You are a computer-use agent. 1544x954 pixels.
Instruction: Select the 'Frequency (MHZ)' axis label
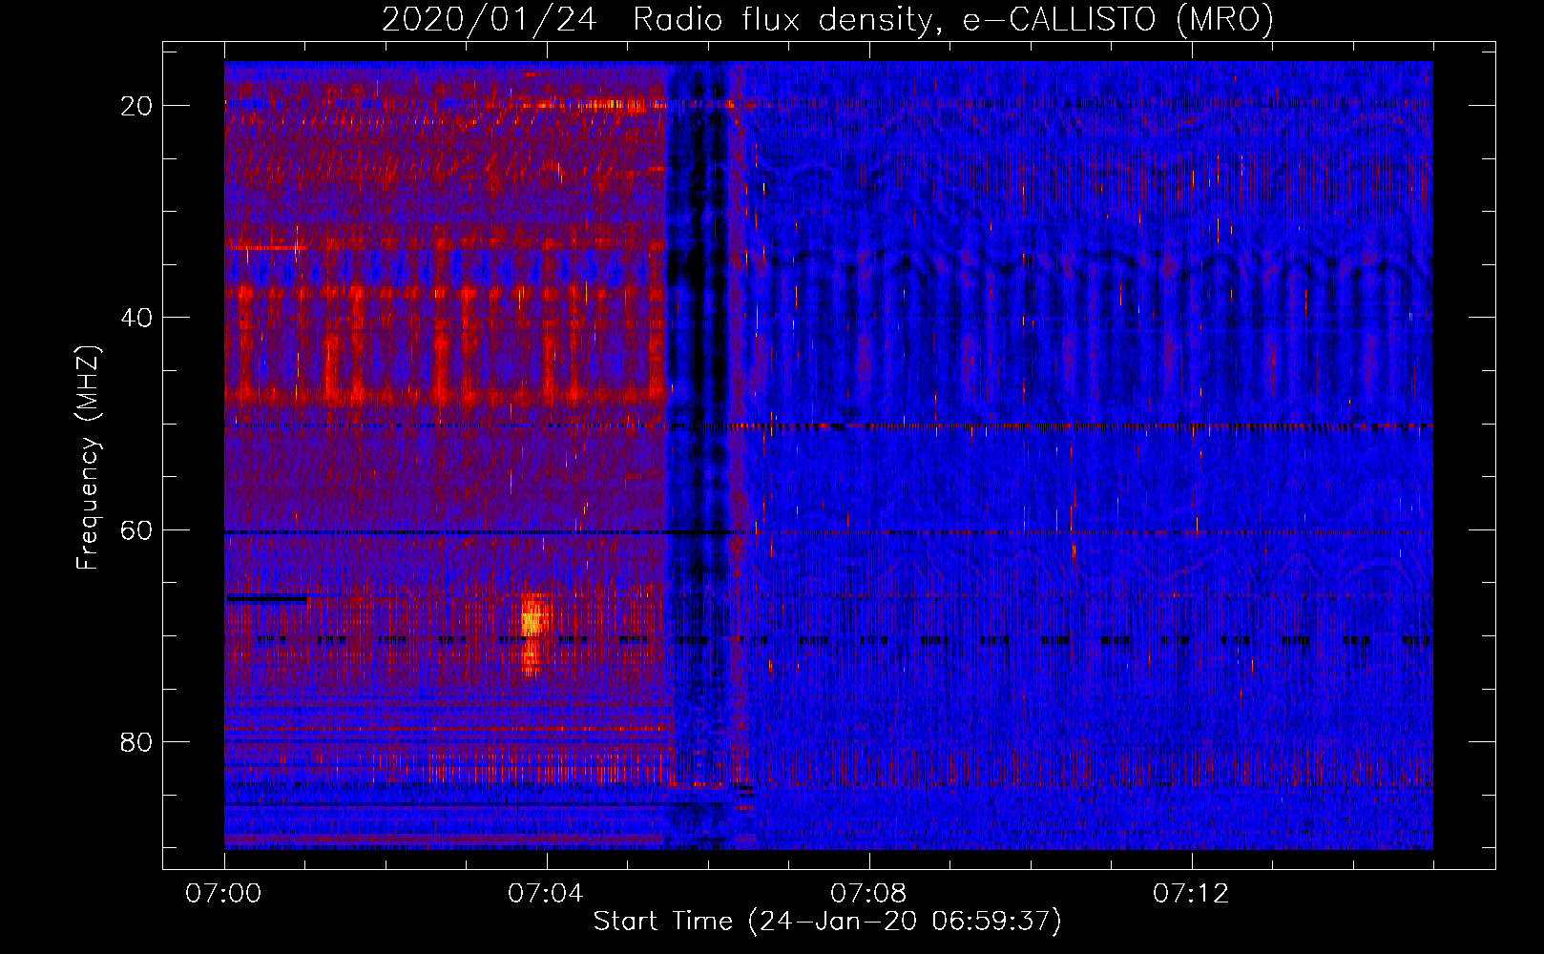click(88, 458)
